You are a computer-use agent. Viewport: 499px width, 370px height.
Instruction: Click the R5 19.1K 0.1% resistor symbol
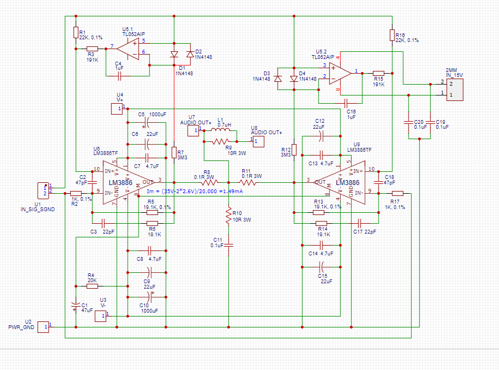point(152,212)
